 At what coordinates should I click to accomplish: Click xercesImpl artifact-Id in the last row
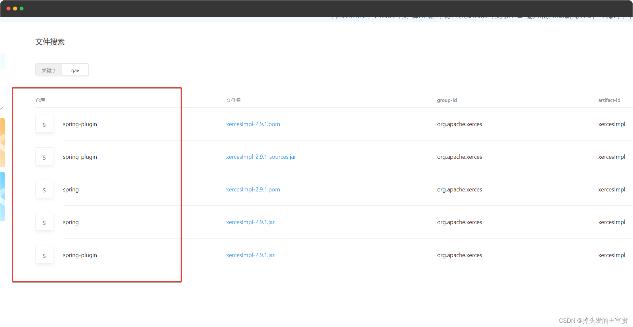point(612,255)
